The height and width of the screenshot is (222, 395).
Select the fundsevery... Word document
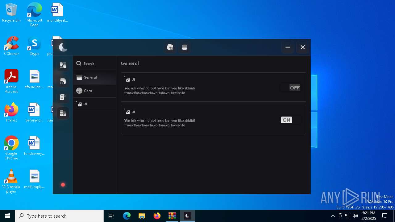[x=34, y=146]
